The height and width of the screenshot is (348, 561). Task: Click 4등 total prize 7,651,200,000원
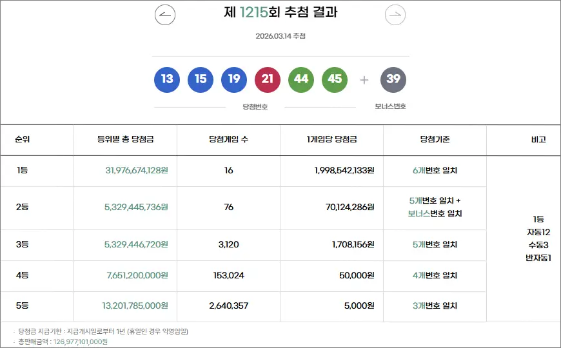pos(137,276)
